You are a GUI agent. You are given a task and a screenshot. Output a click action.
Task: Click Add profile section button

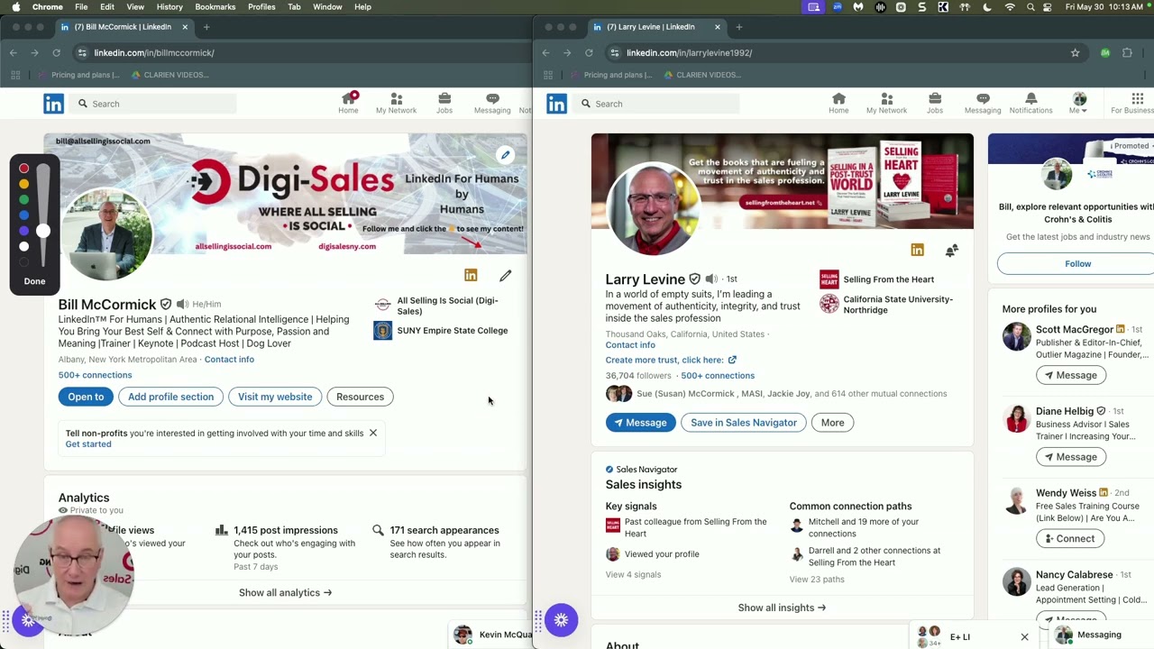(170, 397)
